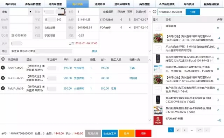The height and width of the screenshot is (138, 224).
Task: Edit unit price 550.00 in unit column
Action: pos(68,89)
